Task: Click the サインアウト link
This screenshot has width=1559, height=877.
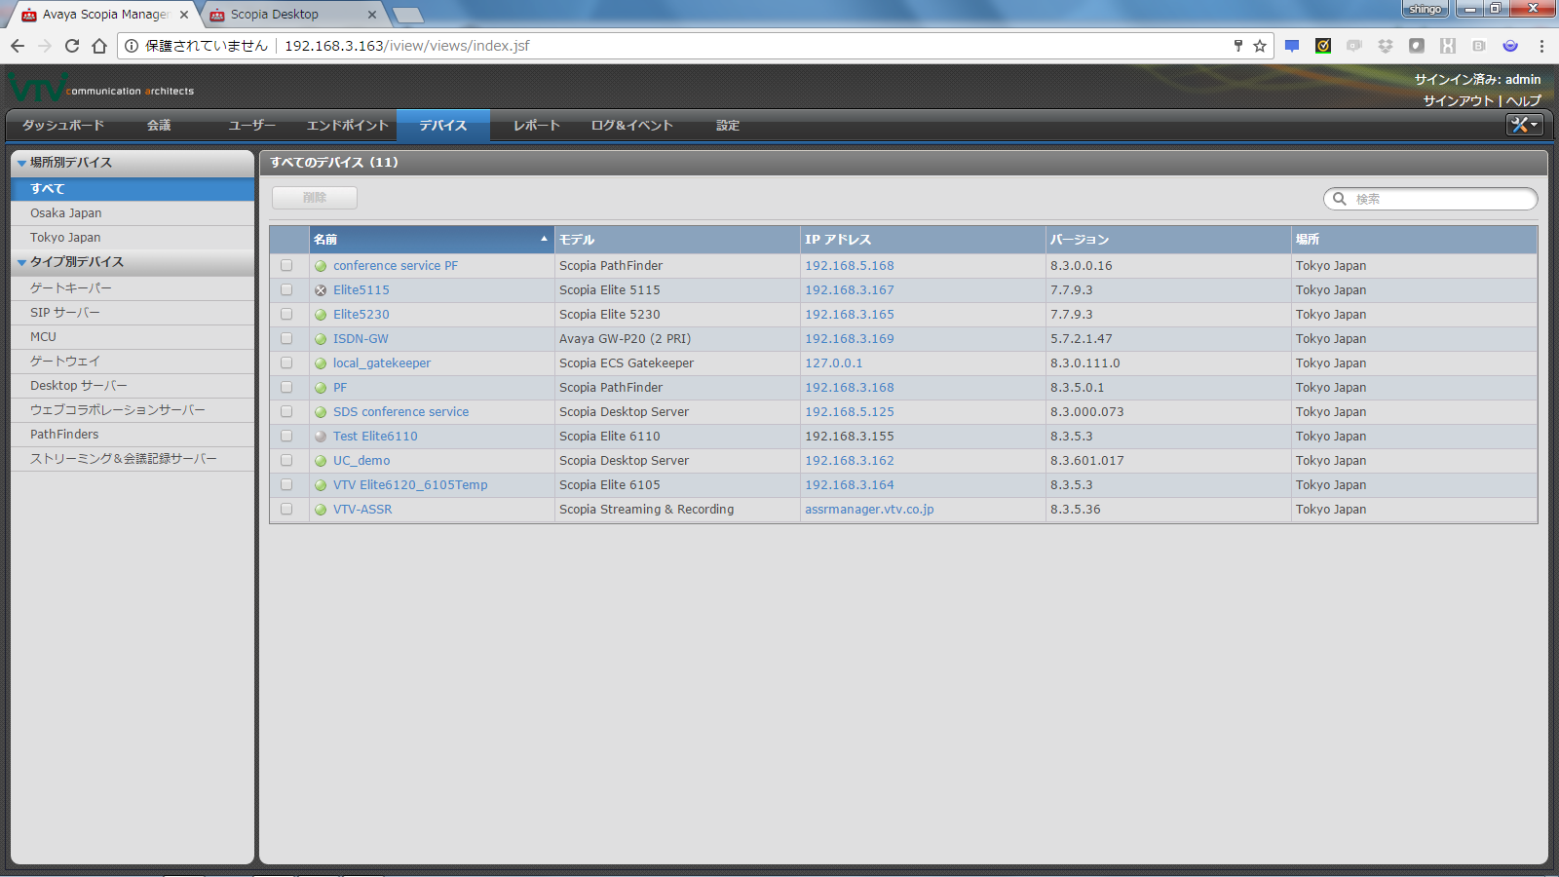Action: [1459, 100]
